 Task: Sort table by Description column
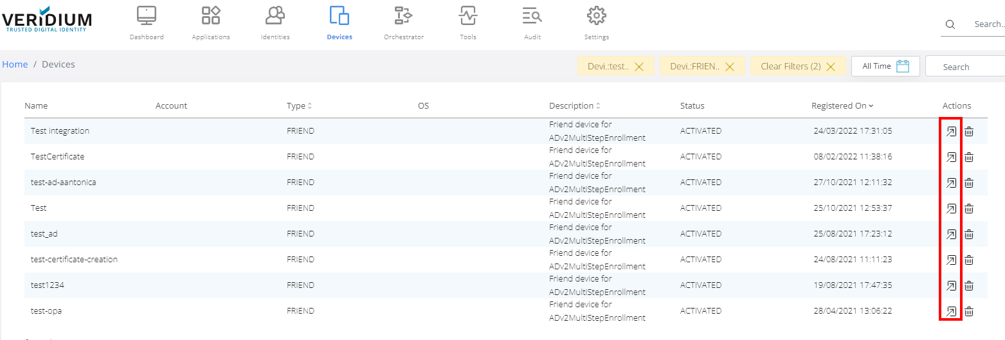[x=574, y=105]
